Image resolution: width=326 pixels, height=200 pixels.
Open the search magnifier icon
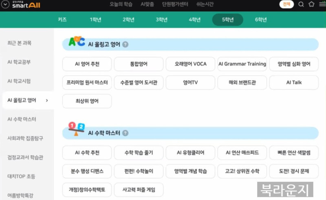click(x=301, y=4)
